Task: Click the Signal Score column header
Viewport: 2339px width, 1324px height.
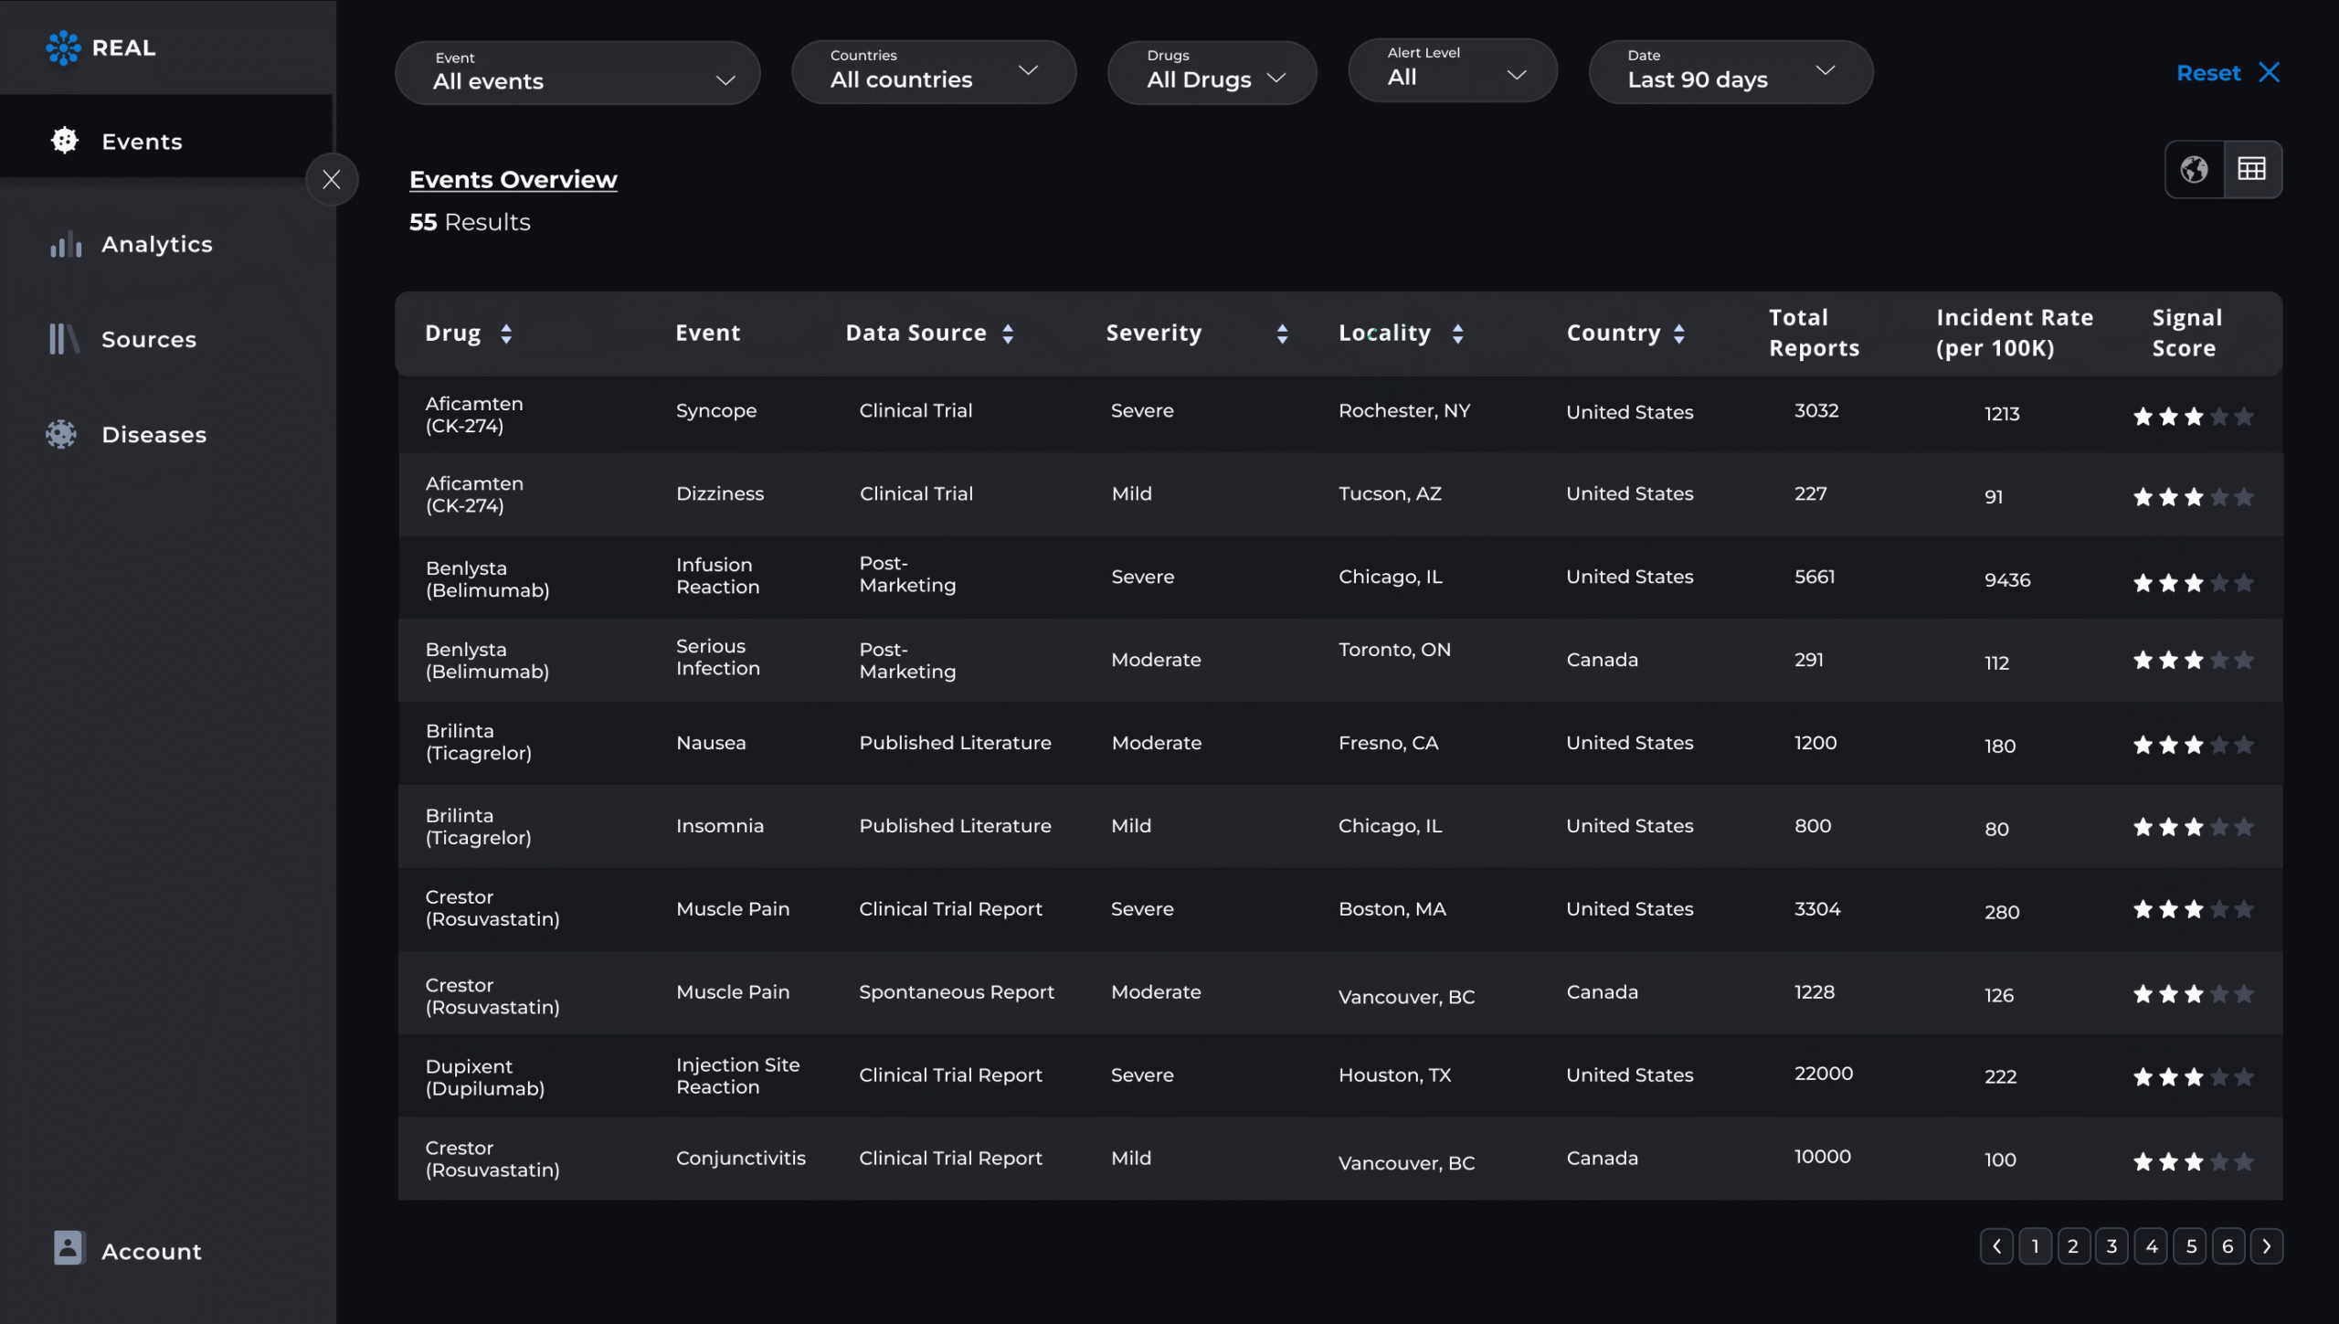Action: pos(2186,333)
